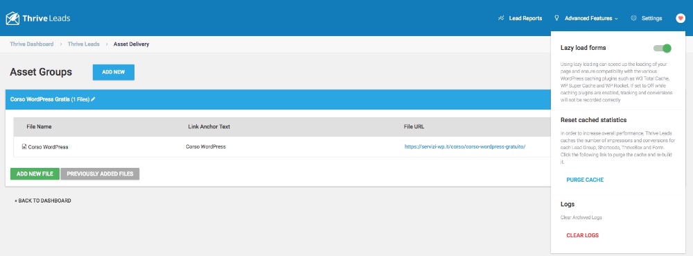Go to Thrive Dashboard breadcrumb

(32, 44)
